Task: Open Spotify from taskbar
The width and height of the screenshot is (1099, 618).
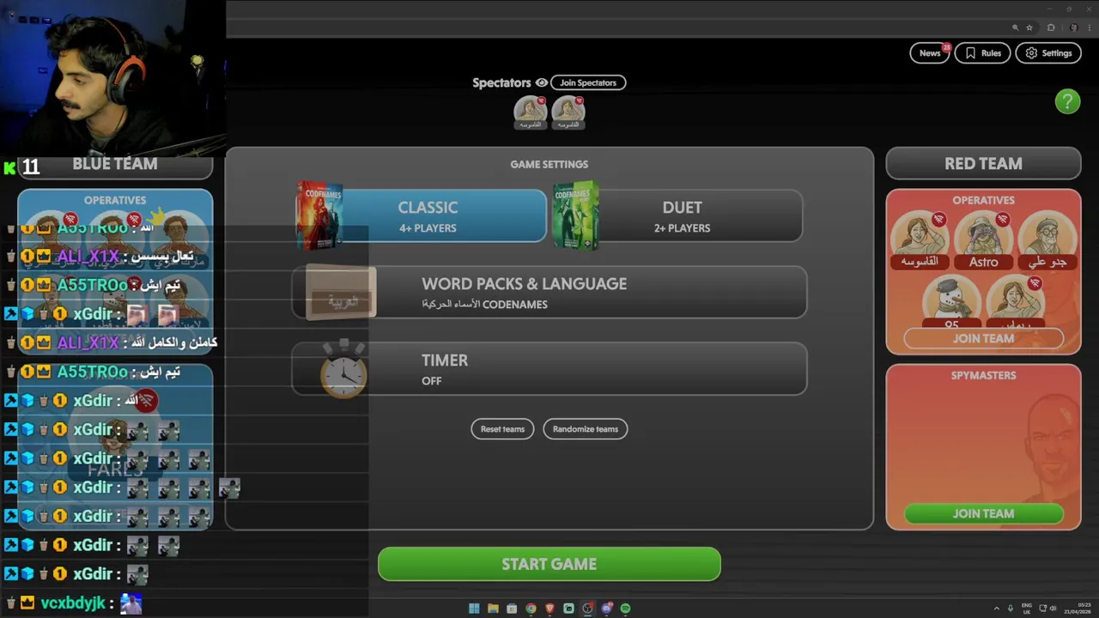Action: (x=625, y=609)
